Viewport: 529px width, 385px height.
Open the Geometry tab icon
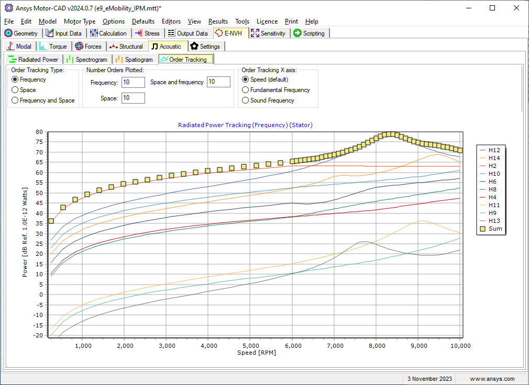tap(8, 33)
